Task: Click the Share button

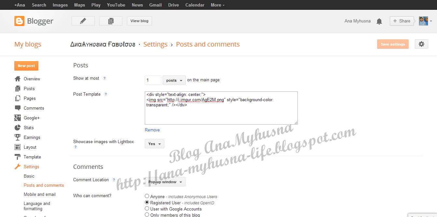Action: [x=402, y=21]
